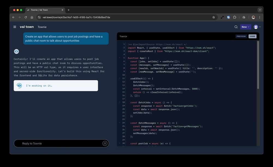Click the return clearInterval line
The image size is (273, 167).
(x=158, y=92)
